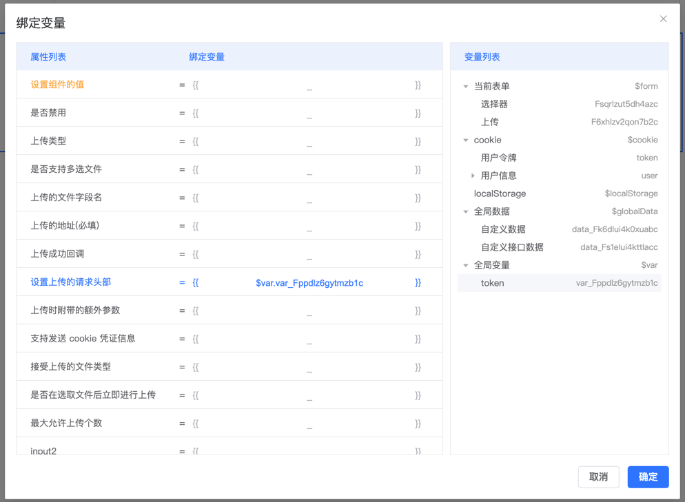The width and height of the screenshot is (685, 502).
Task: Select the 上传成功回调 property row
Action: point(57,254)
